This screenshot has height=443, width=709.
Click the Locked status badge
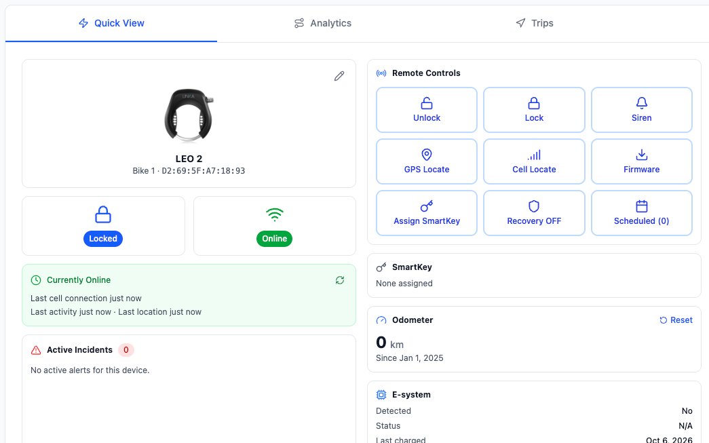tap(103, 239)
